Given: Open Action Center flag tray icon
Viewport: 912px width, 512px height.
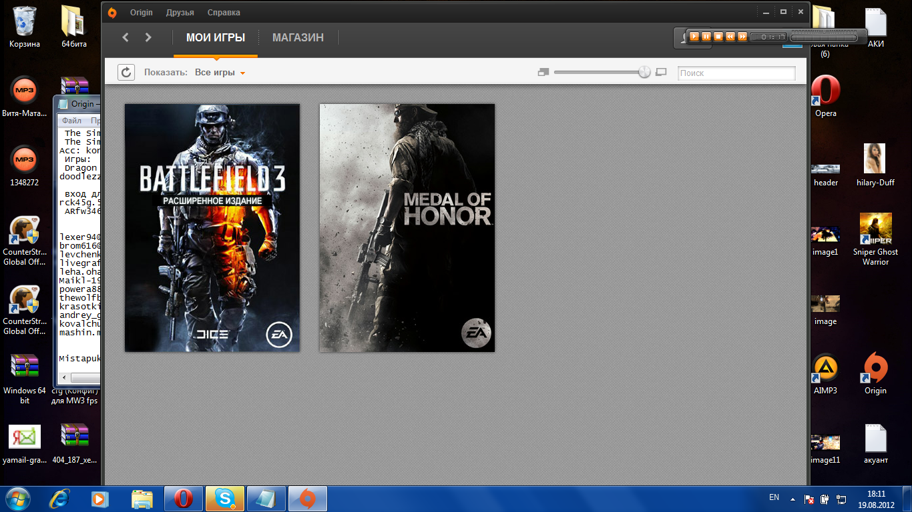Looking at the screenshot, I should (x=809, y=499).
